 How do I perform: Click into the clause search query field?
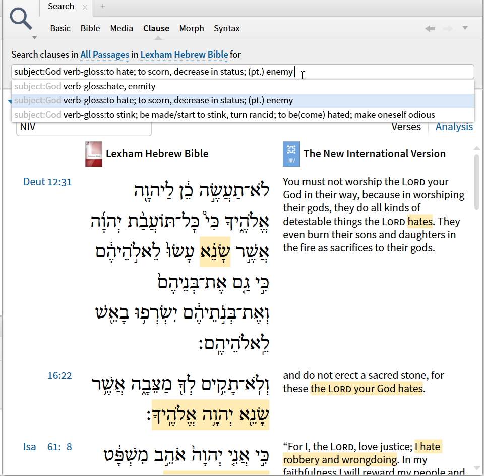pos(243,72)
